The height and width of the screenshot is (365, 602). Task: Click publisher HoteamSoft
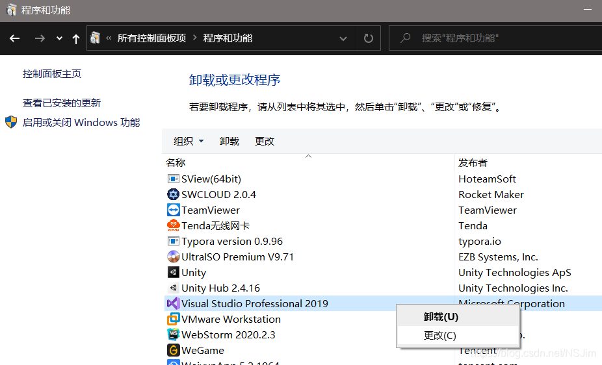(x=487, y=179)
